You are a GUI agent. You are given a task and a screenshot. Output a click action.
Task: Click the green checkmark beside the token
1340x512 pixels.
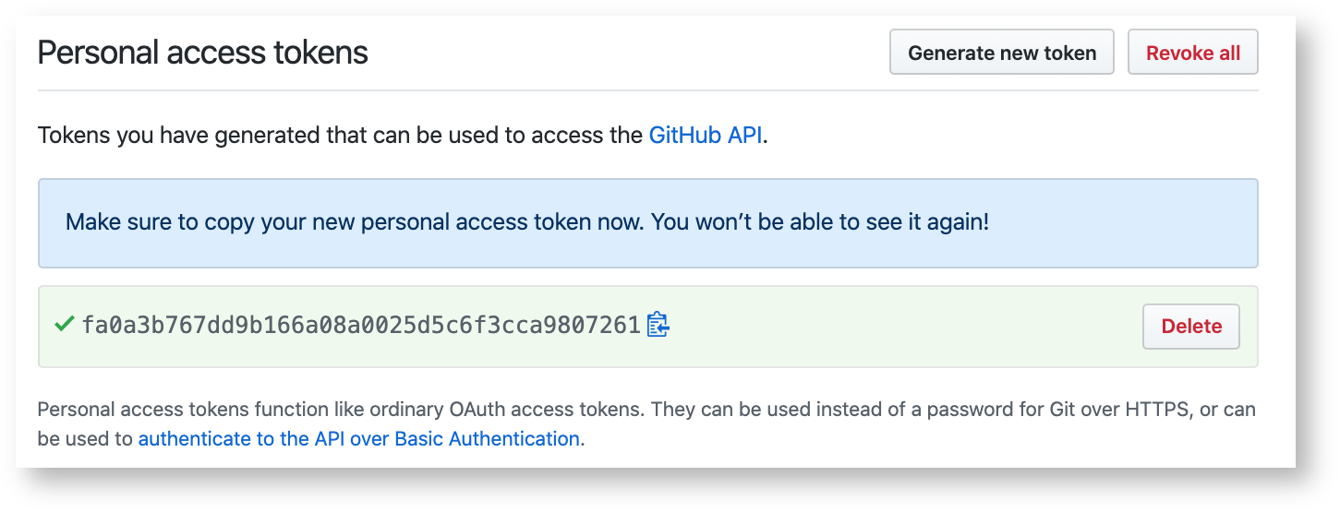pos(64,325)
